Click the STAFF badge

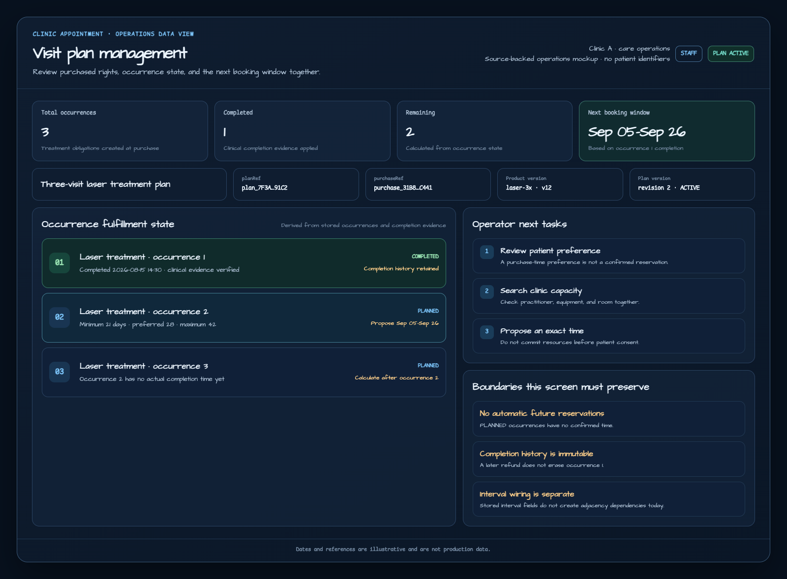tap(689, 54)
